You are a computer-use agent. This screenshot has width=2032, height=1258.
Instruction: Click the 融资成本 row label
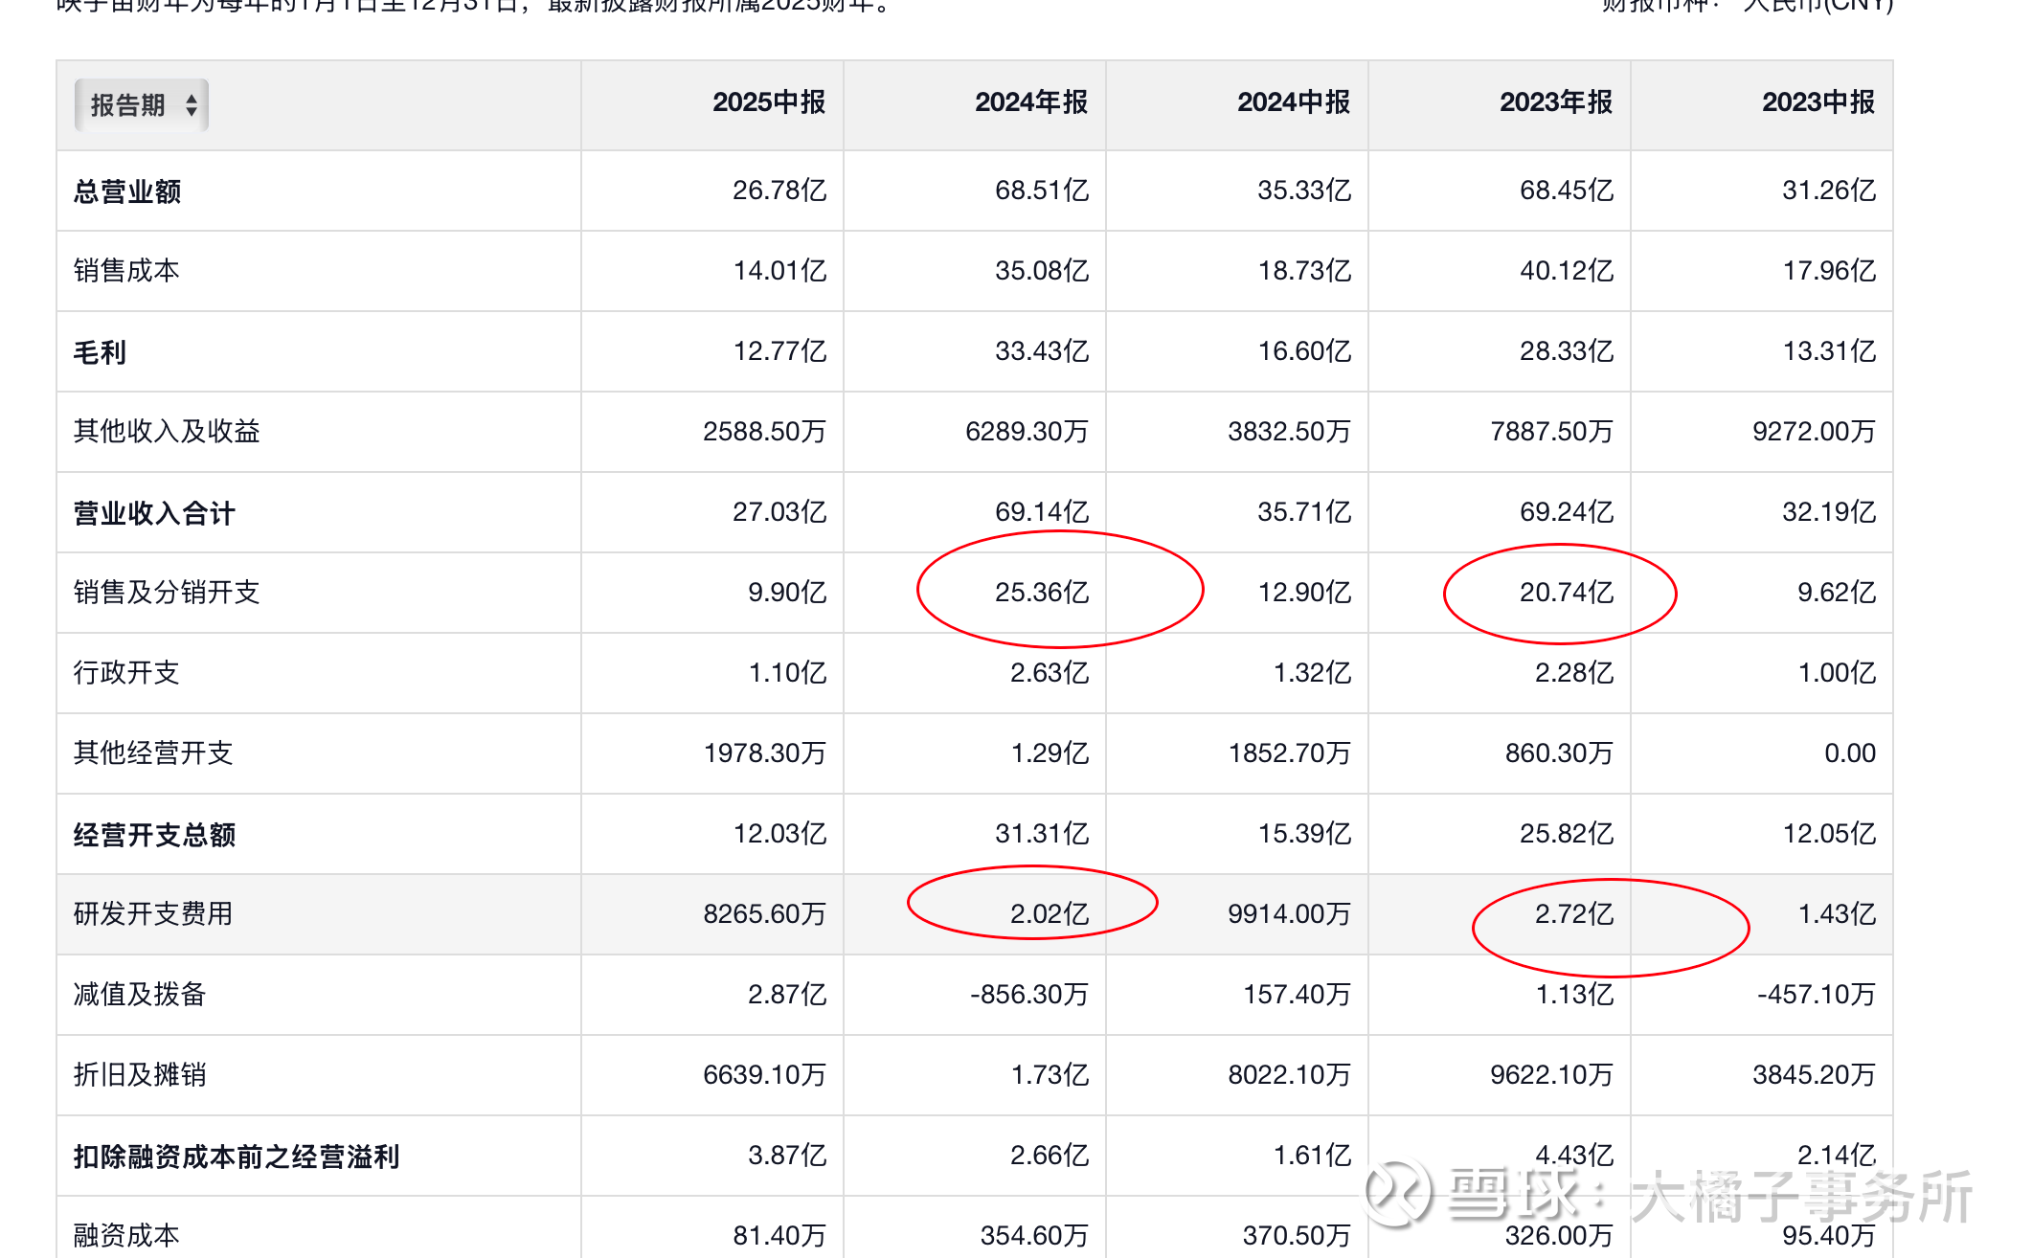point(126,1235)
